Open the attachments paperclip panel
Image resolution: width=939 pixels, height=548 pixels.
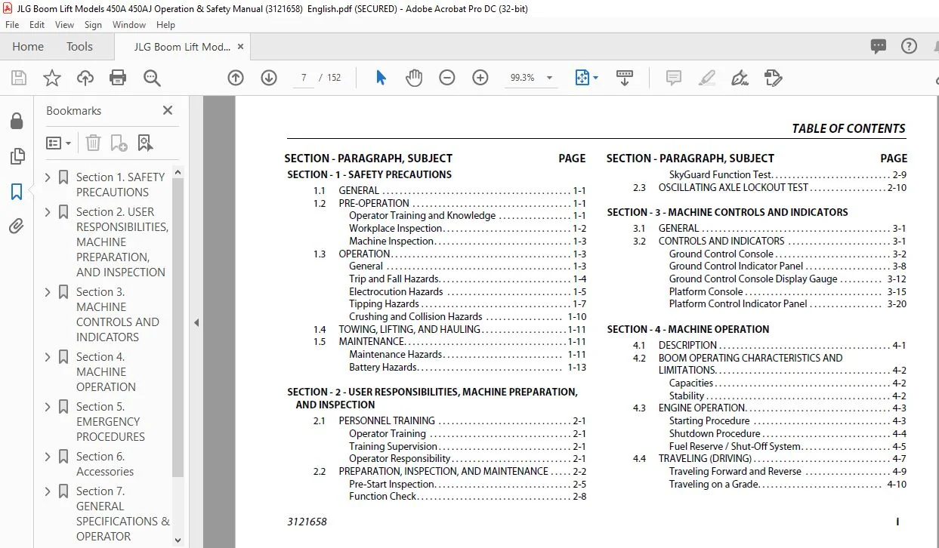pyautogui.click(x=17, y=226)
